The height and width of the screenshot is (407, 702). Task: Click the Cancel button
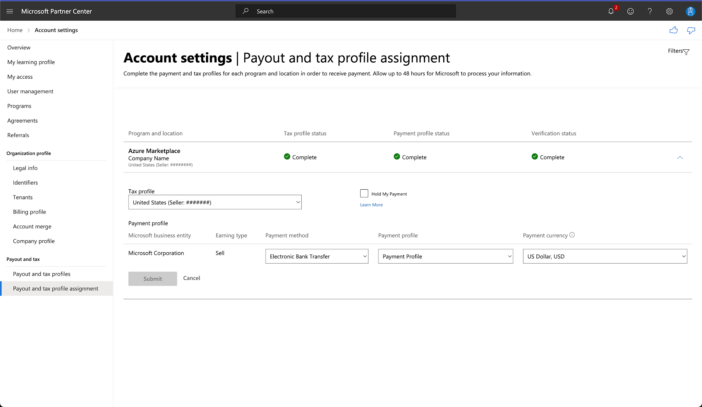pyautogui.click(x=192, y=278)
